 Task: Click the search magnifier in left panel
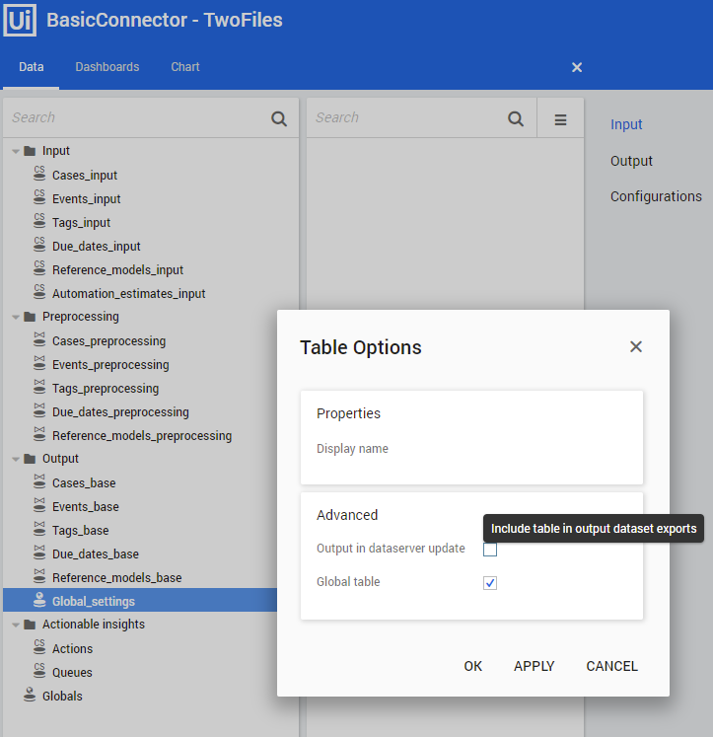(x=279, y=118)
